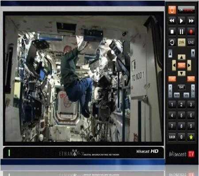Switch to LIVE mode
The width and height of the screenshot is (199, 176).
[191, 42]
